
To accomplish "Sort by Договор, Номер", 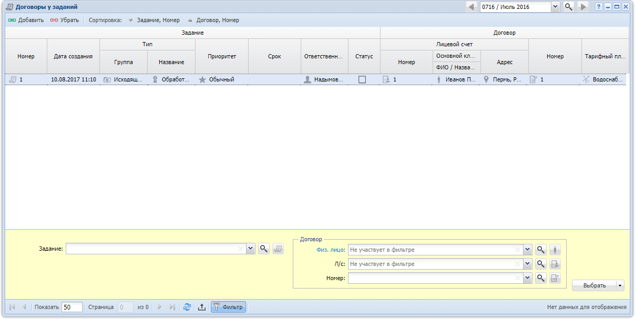I will 213,20.
